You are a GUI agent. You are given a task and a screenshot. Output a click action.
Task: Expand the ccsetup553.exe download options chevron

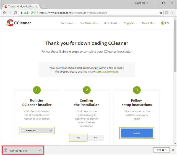(x=40, y=150)
